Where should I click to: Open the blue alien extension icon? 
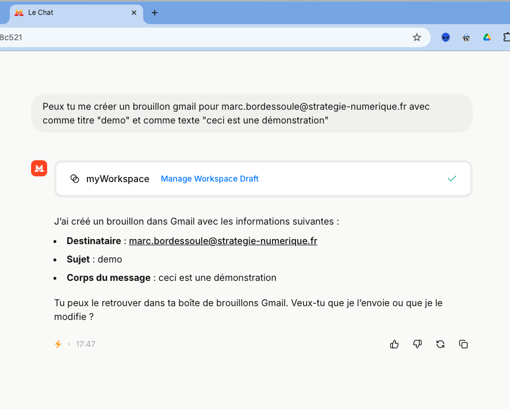[446, 37]
